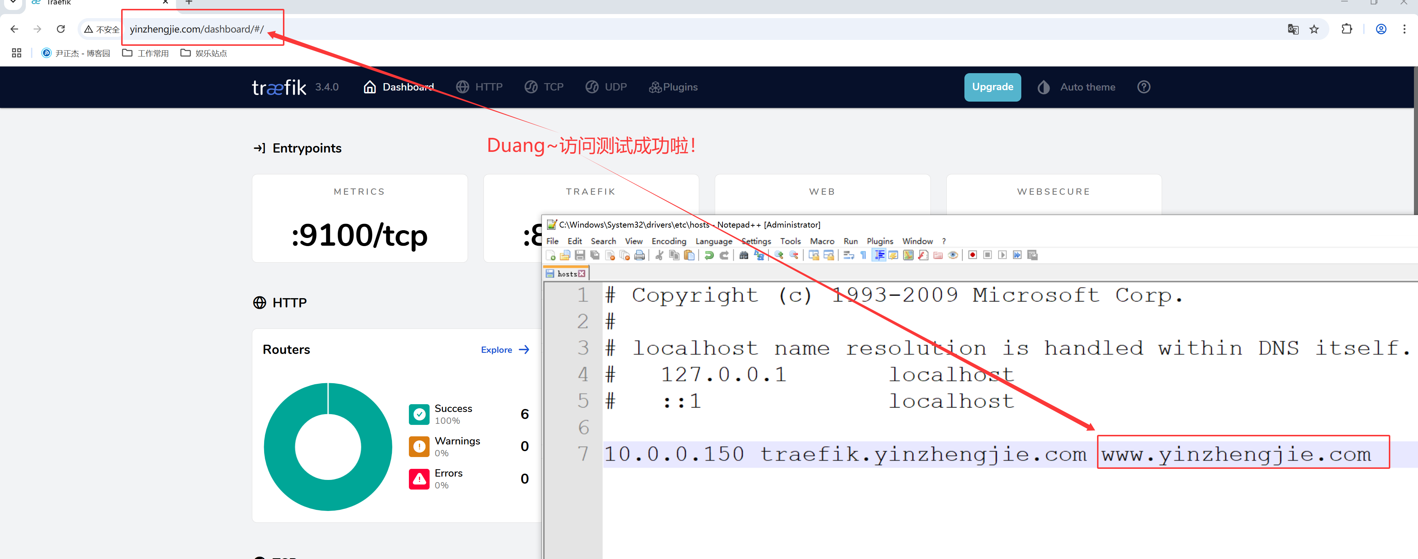Click the Undo arrow in Notepad++
Screen dimensions: 1418x559
pyautogui.click(x=709, y=255)
